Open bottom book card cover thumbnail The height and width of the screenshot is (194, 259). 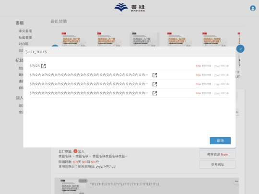point(73,186)
